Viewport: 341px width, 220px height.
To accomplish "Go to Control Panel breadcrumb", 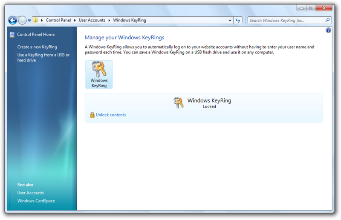I will [x=58, y=20].
